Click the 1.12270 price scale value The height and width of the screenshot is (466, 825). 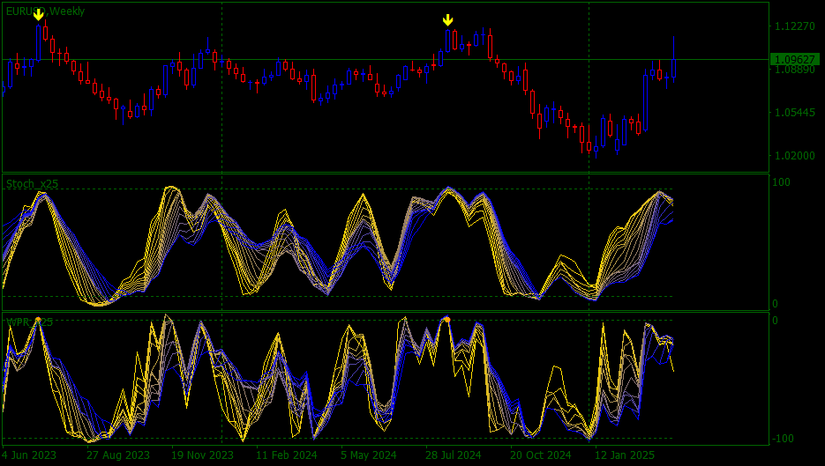[794, 26]
